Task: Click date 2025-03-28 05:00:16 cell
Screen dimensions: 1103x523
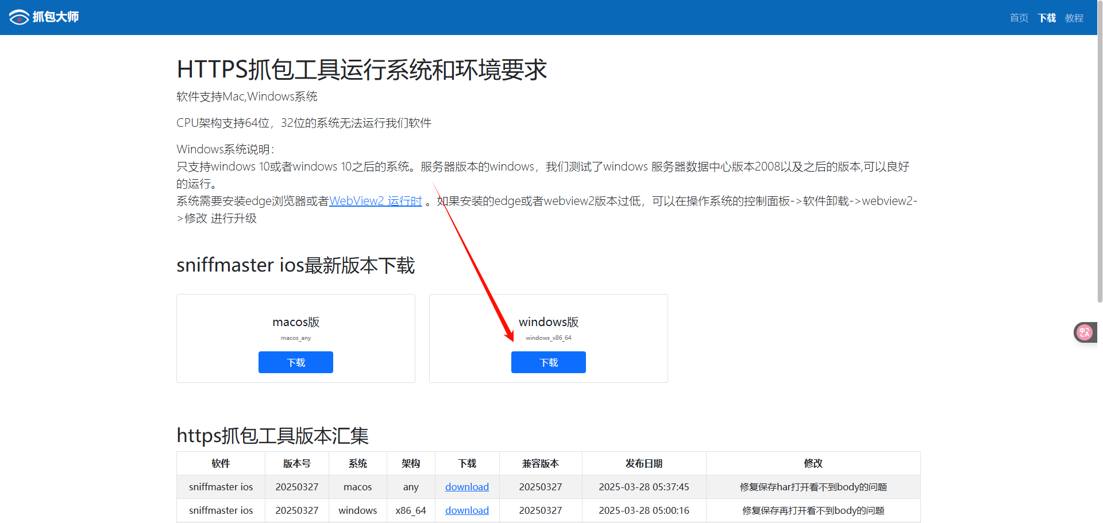Action: 644,510
